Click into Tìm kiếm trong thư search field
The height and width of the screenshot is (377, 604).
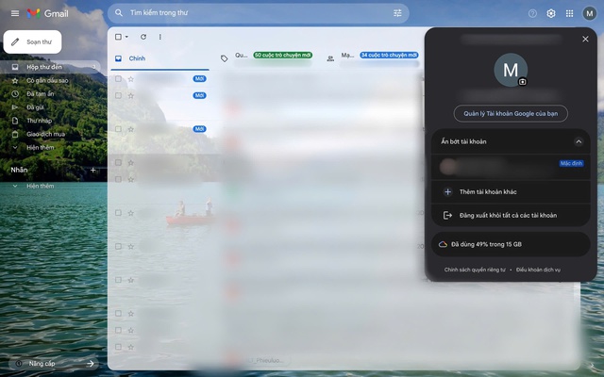pyautogui.click(x=258, y=13)
